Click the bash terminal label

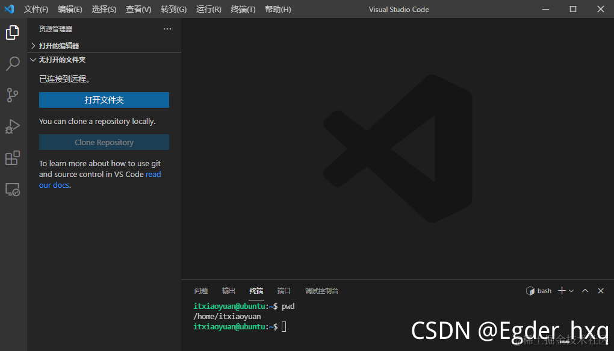tap(544, 291)
